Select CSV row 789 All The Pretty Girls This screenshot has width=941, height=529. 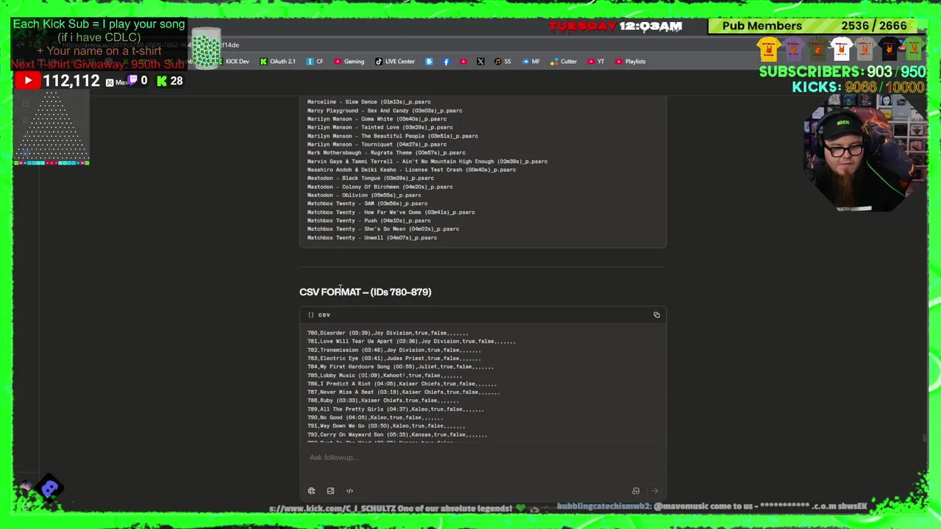396,409
